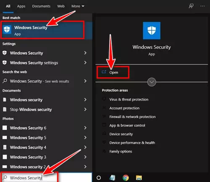Screen dimensions: 210x182
Task: Open the More dropdown filter
Action: click(x=78, y=6)
